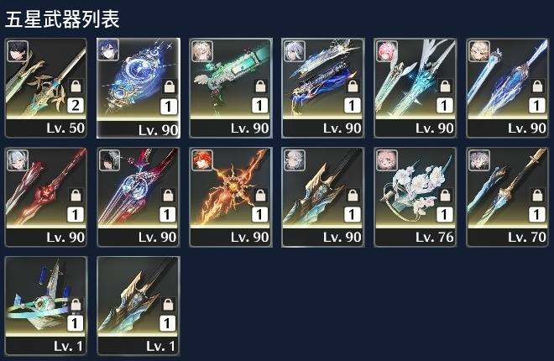Select the Lv. 50 golden sword weapon
This screenshot has width=554, height=361.
click(x=46, y=88)
